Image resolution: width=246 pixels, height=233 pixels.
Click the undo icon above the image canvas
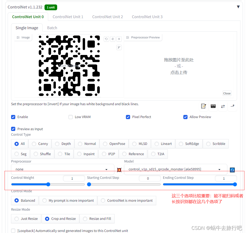(x=106, y=39)
